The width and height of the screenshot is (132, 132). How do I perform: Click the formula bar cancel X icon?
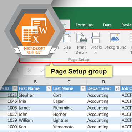click(x=30, y=71)
